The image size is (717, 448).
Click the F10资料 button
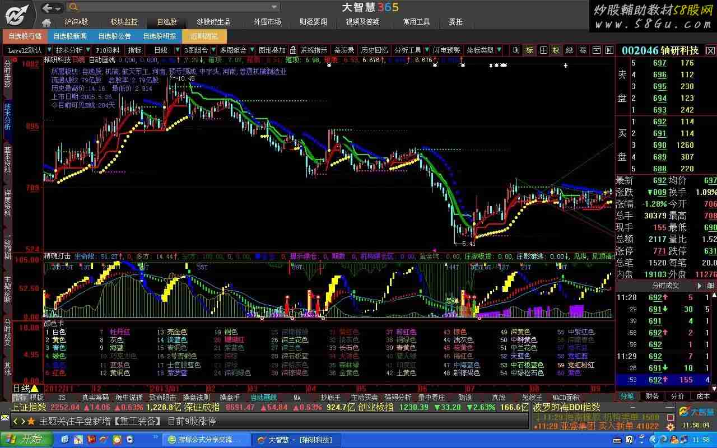(109, 50)
